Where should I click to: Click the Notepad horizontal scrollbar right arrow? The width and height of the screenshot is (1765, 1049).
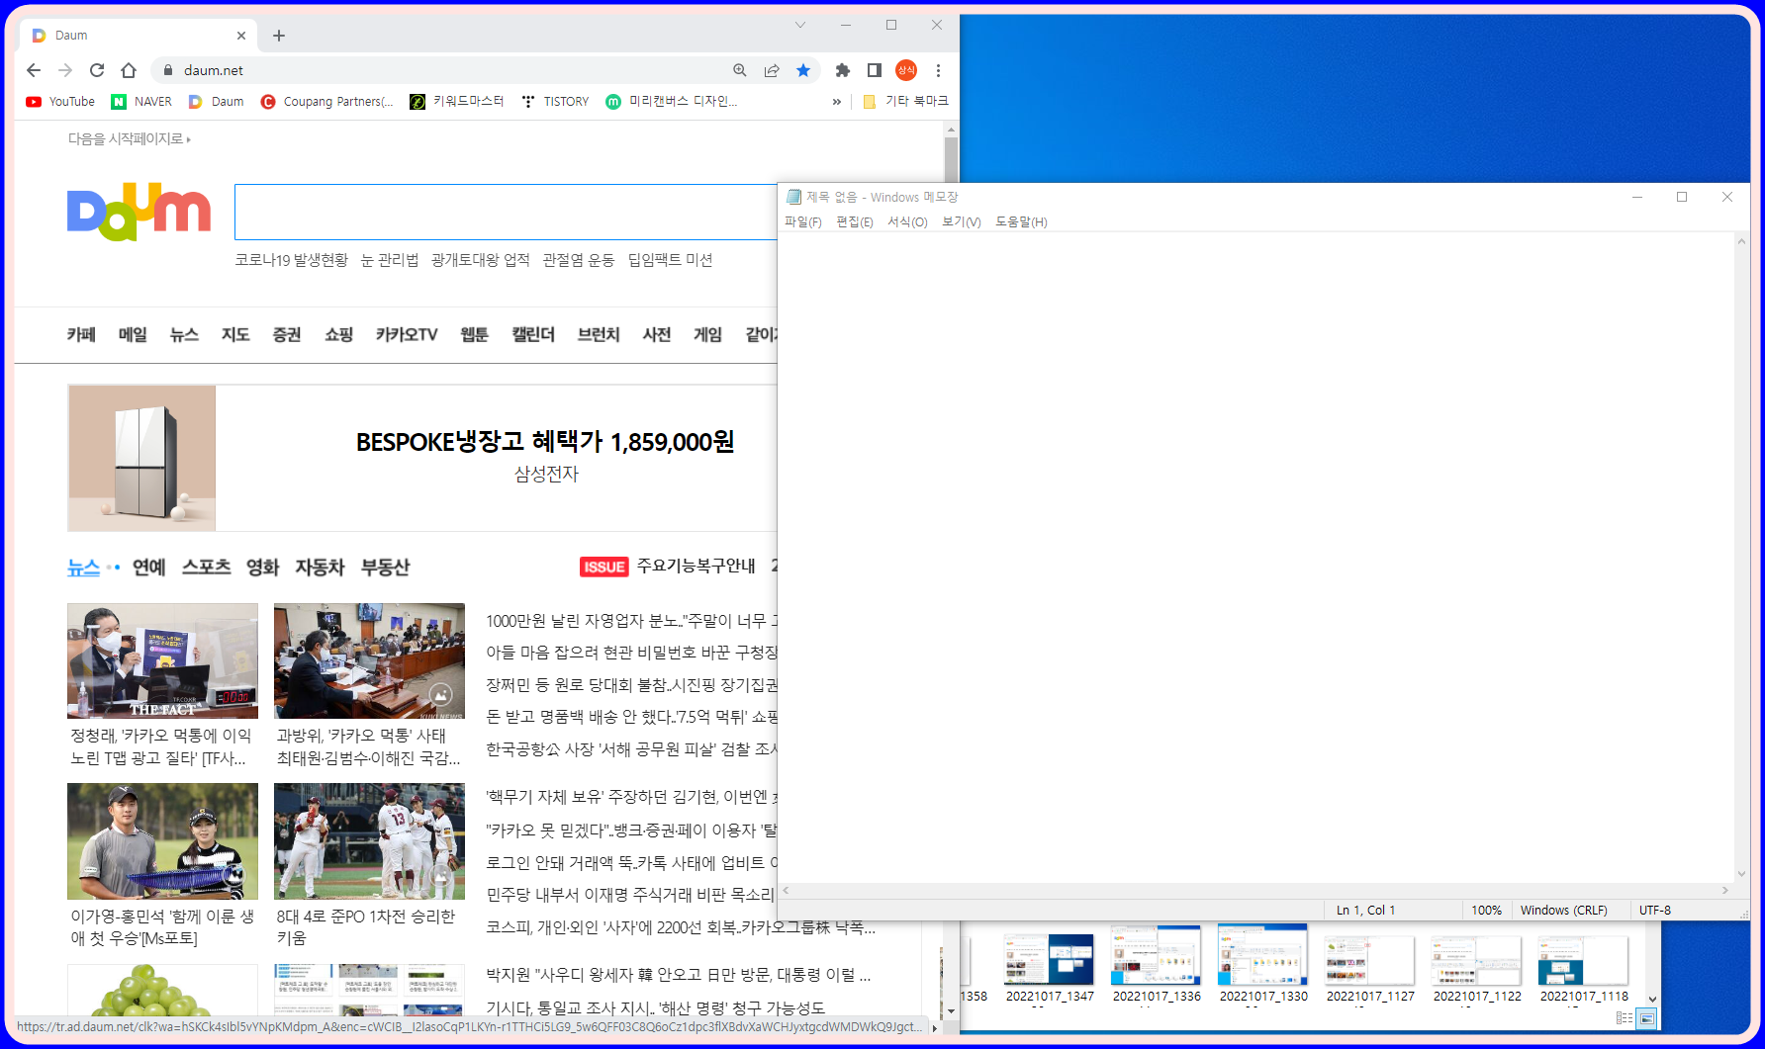click(x=1725, y=891)
